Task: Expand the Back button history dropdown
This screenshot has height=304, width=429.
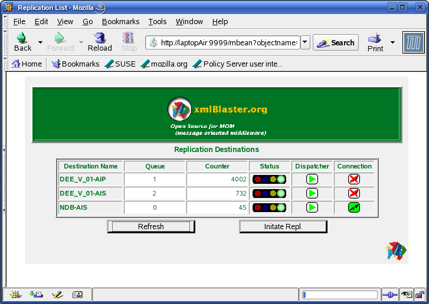Action: tap(40, 42)
